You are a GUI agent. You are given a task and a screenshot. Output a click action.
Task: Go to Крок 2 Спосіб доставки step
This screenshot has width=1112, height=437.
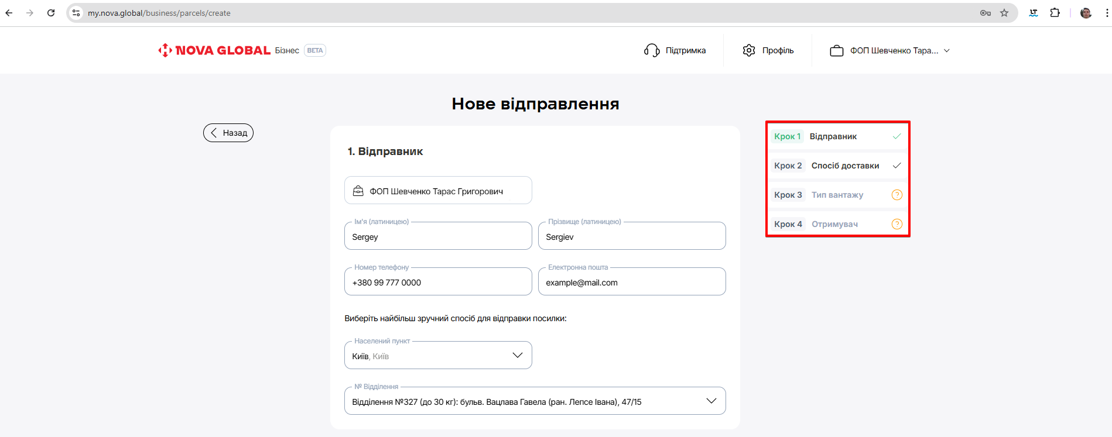coord(844,166)
